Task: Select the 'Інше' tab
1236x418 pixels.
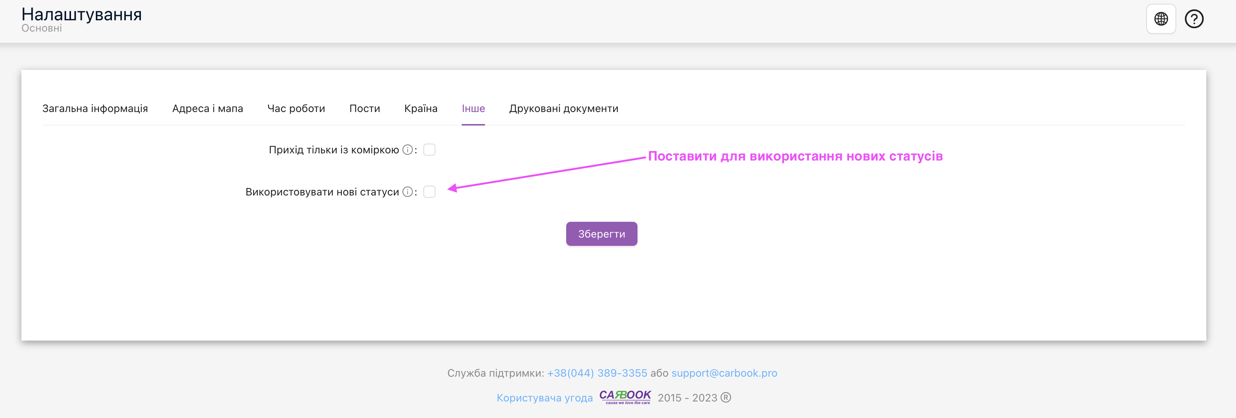Action: [x=473, y=109]
